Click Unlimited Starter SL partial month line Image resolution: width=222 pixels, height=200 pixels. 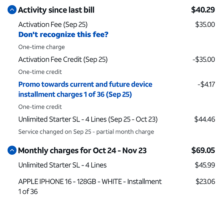coord(88,119)
